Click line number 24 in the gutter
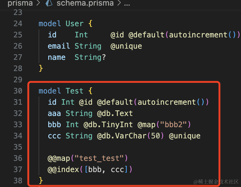The image size is (241, 187). [x=18, y=24]
